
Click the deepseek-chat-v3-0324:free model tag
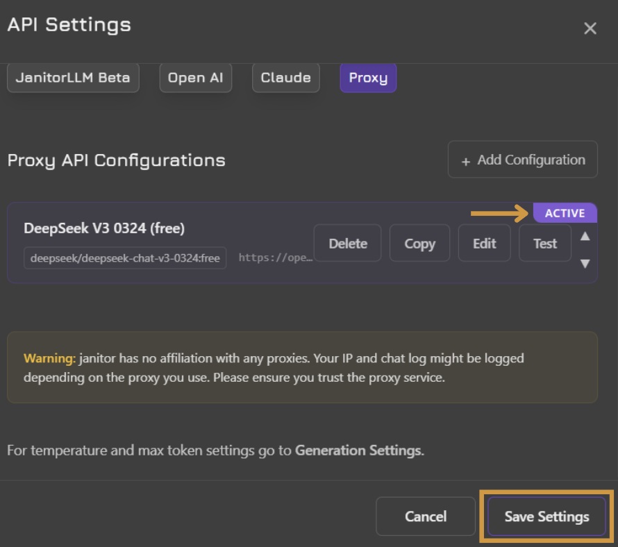pyautogui.click(x=125, y=258)
